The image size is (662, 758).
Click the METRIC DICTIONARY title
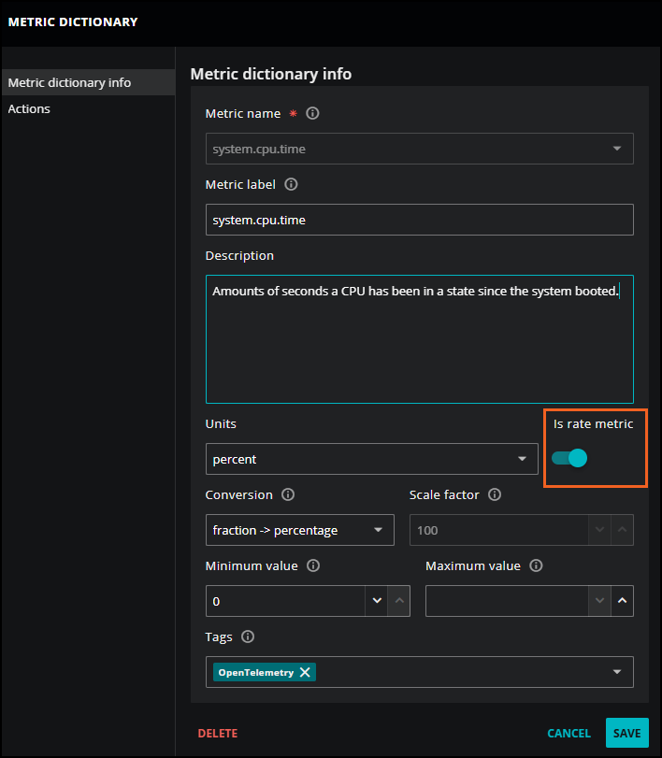[73, 22]
